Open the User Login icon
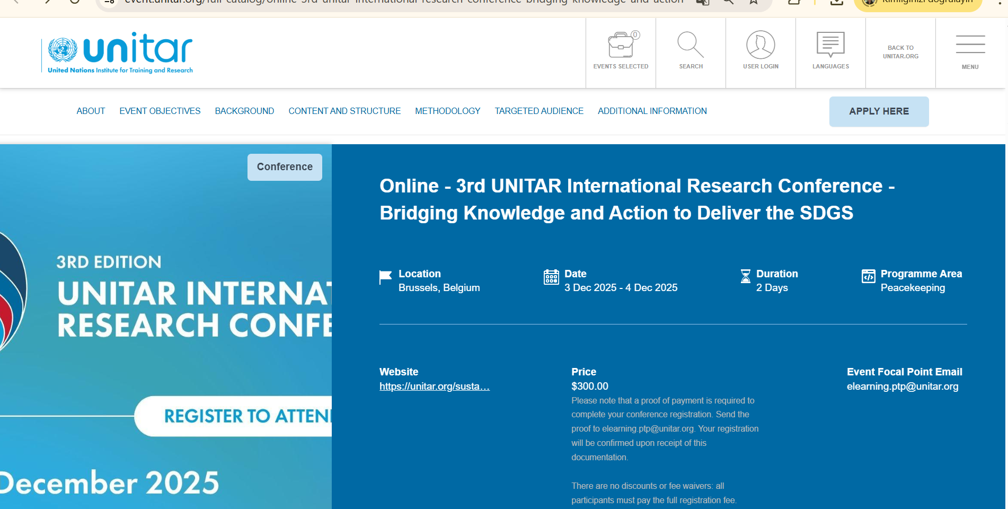The image size is (1008, 509). (761, 45)
